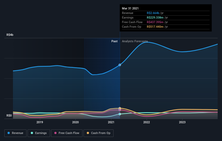
Task: Click the Analysts Forecasts label
Action: click(x=135, y=41)
